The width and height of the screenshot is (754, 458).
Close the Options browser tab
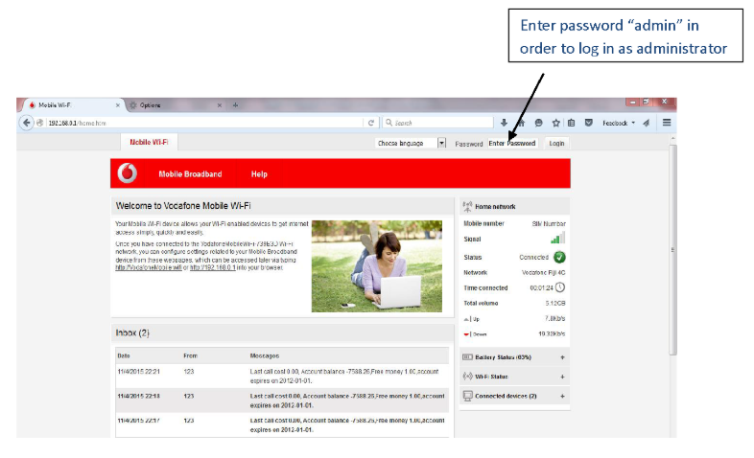(220, 105)
